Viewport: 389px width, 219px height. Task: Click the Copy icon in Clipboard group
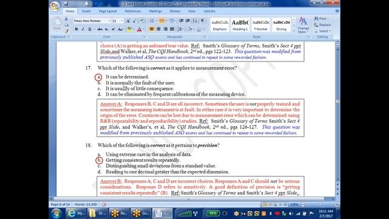click(x=66, y=25)
